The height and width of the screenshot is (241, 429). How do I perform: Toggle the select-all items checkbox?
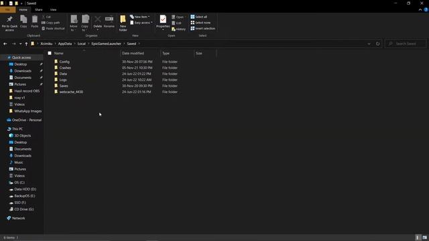[50, 54]
